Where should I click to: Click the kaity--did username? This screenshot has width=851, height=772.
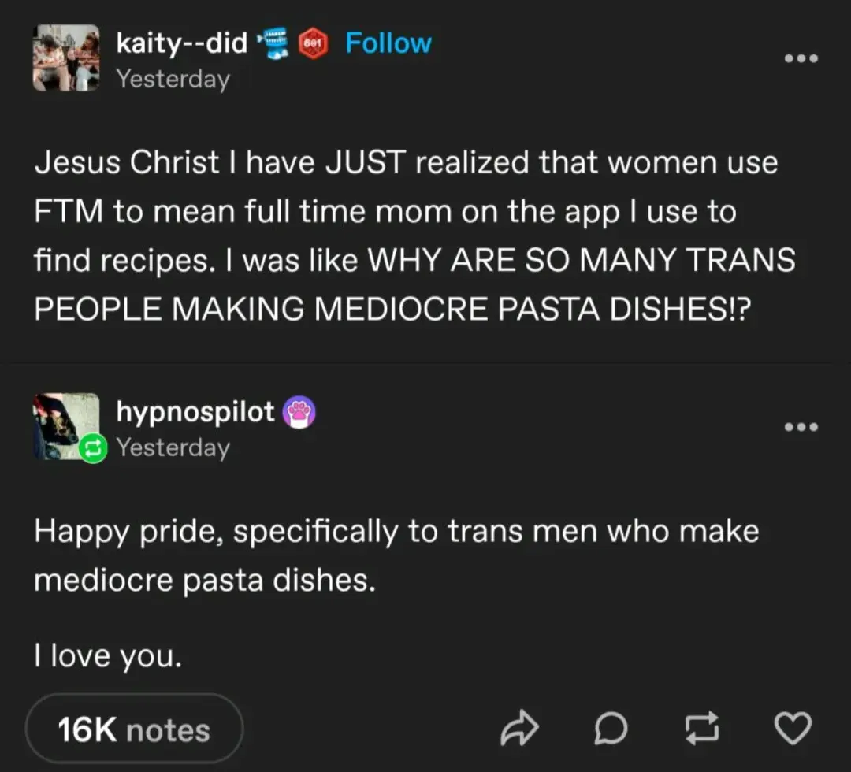click(x=182, y=43)
